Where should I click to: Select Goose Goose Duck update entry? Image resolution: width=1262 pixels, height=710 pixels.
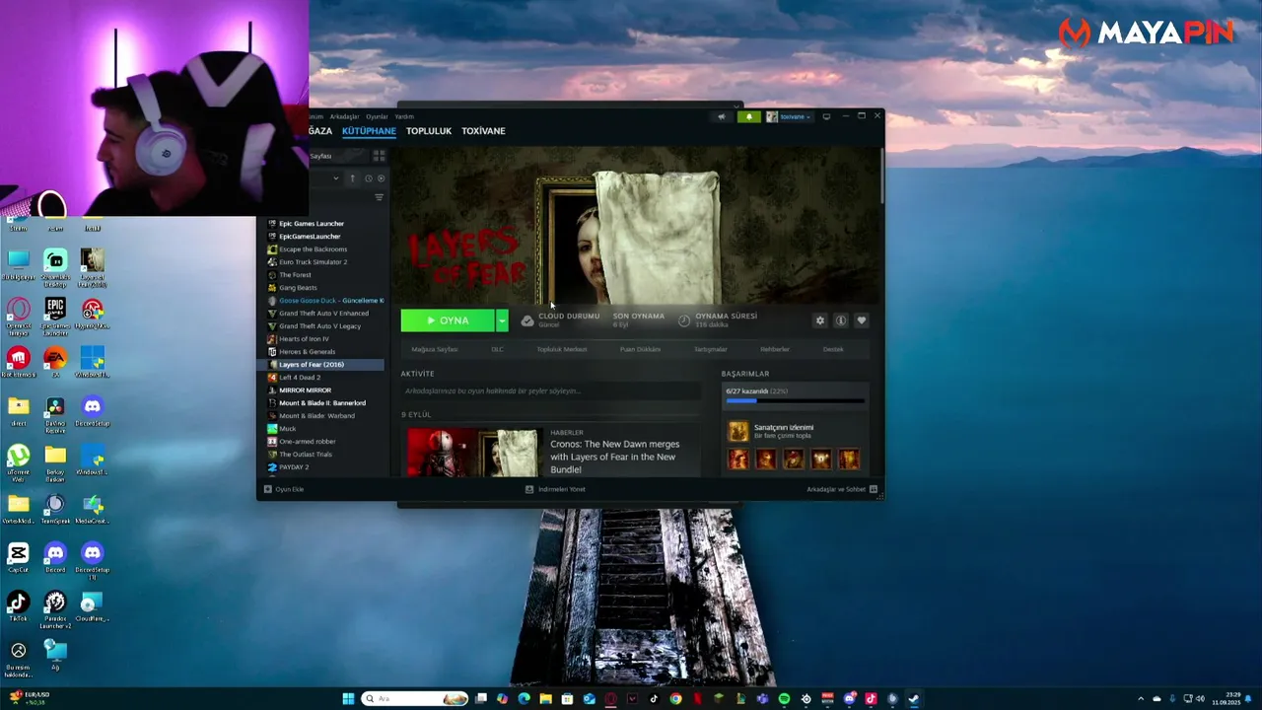(x=325, y=301)
